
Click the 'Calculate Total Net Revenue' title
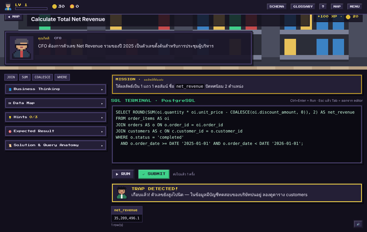(68, 19)
